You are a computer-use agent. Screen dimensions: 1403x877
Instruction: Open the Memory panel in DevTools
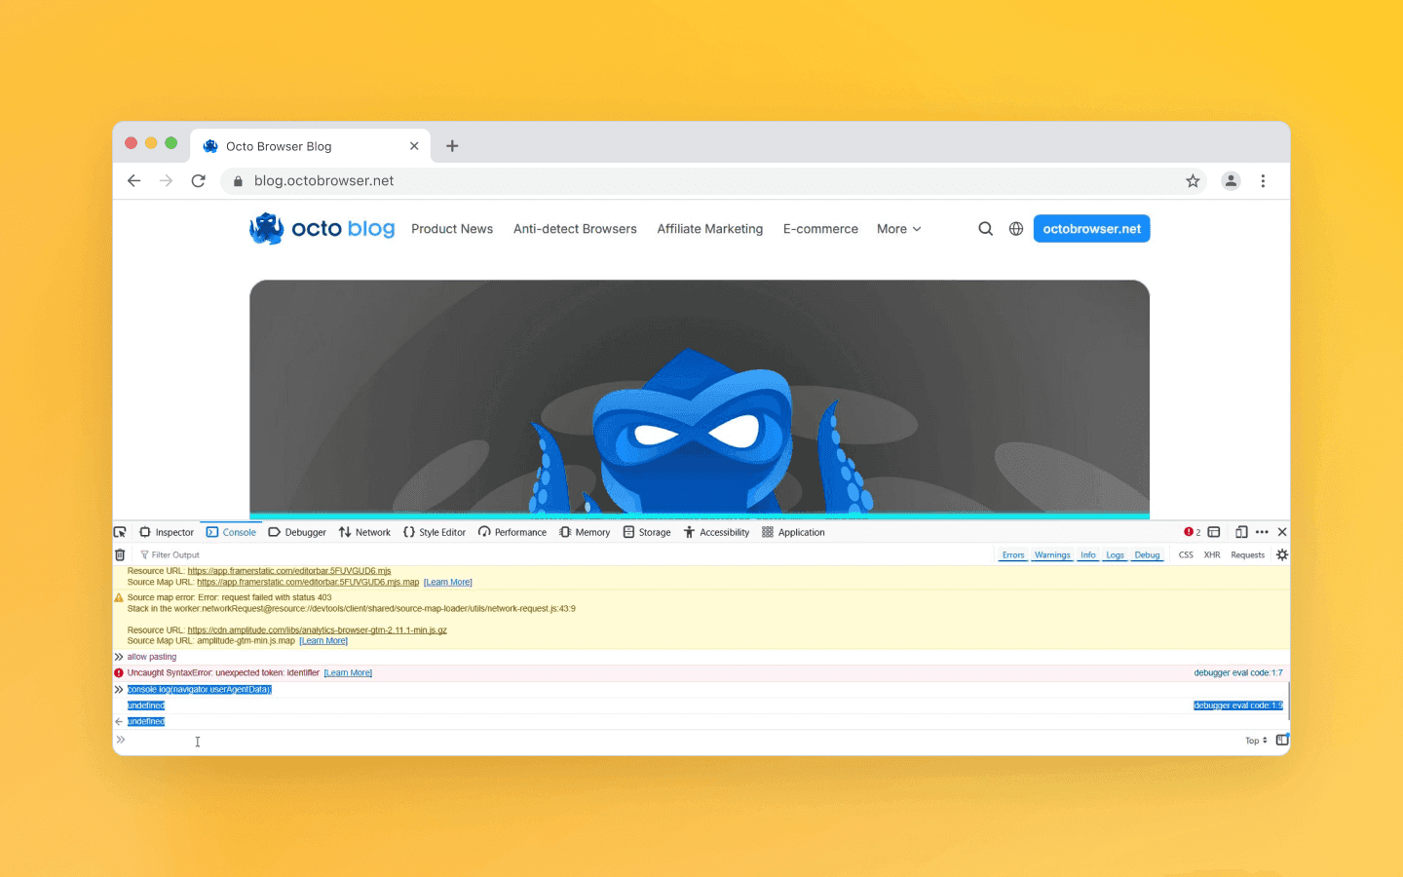click(584, 532)
